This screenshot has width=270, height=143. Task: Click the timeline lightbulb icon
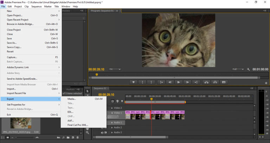click(x=117, y=101)
